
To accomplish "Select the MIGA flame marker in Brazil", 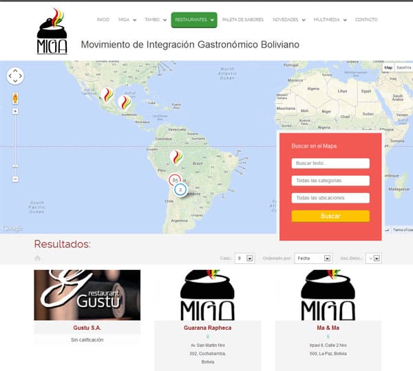I will (x=176, y=157).
